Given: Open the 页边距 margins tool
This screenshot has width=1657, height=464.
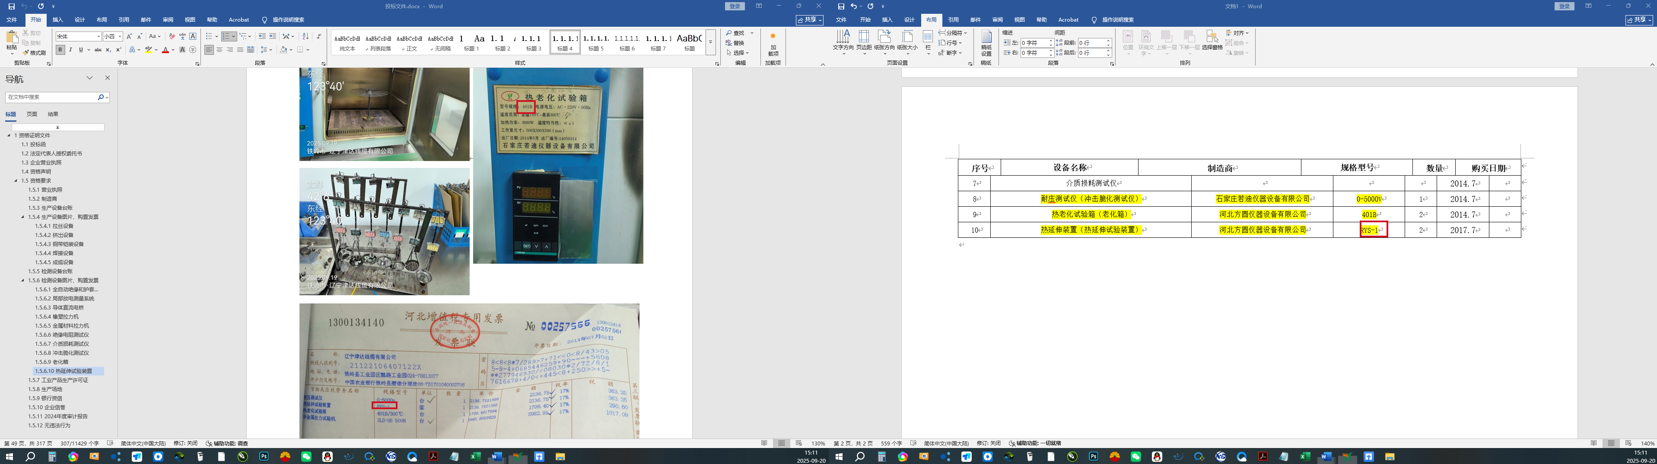Looking at the screenshot, I should tap(864, 42).
